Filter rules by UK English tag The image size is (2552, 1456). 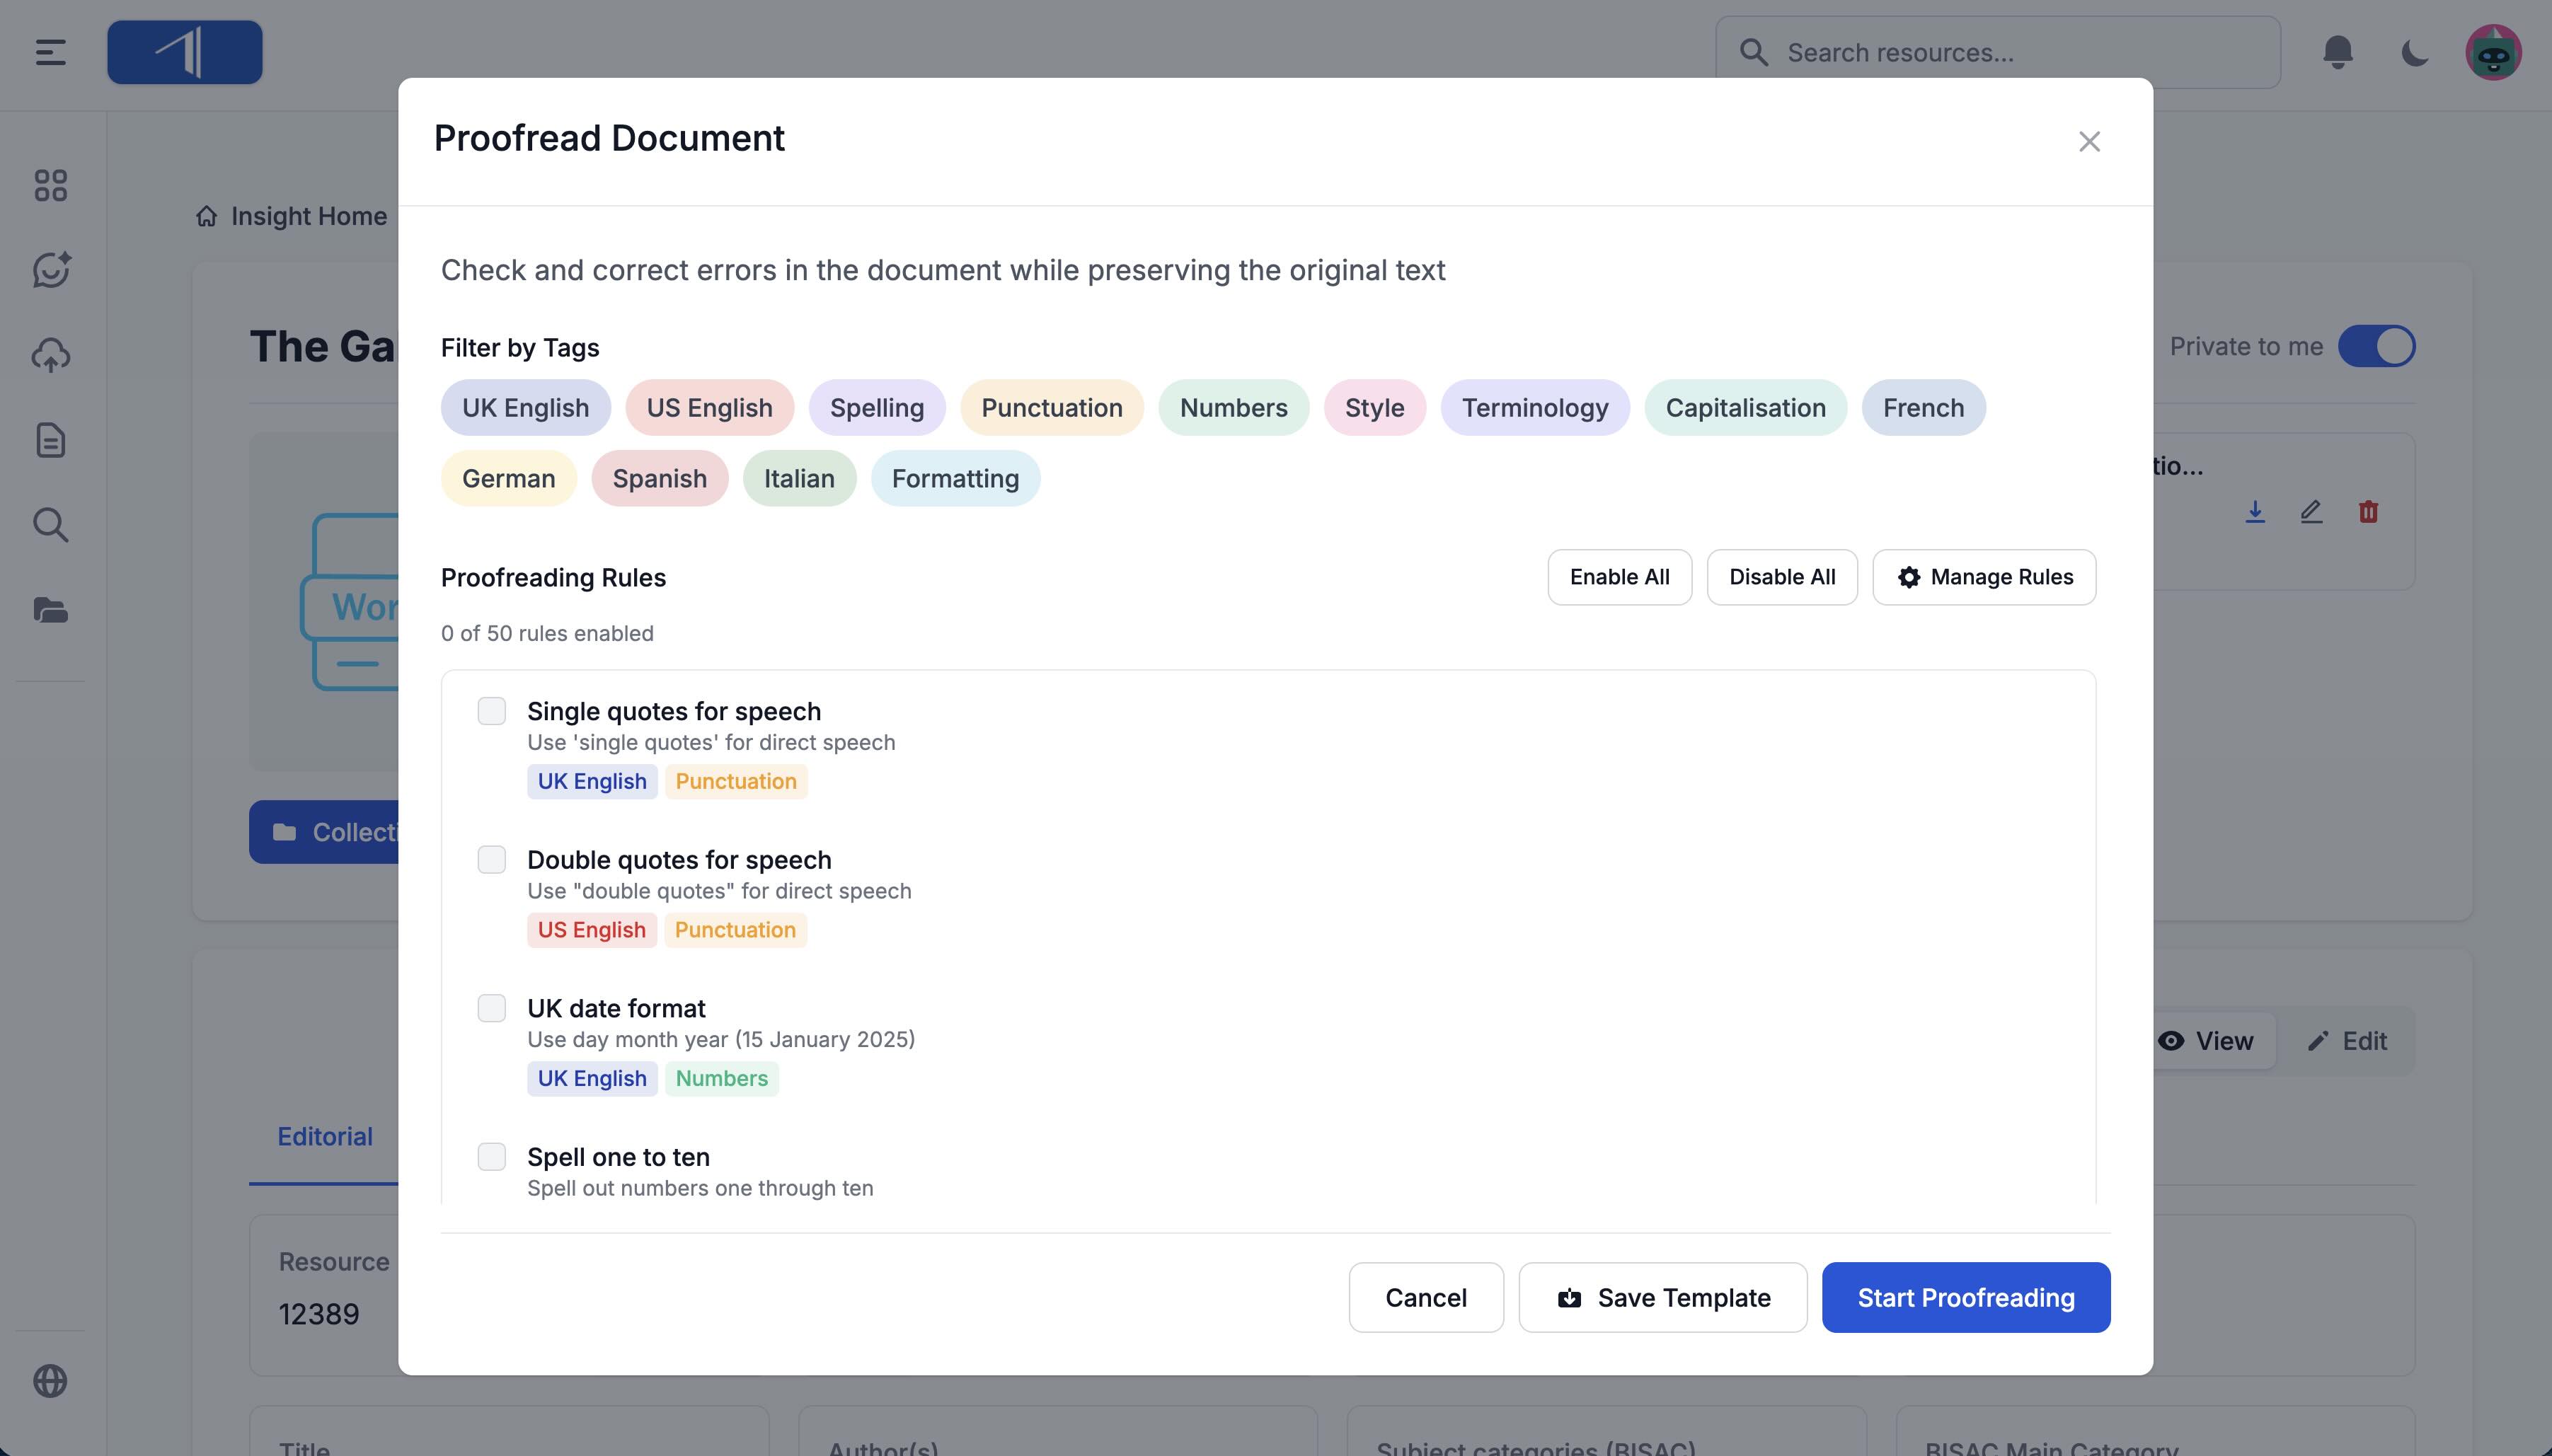(525, 408)
